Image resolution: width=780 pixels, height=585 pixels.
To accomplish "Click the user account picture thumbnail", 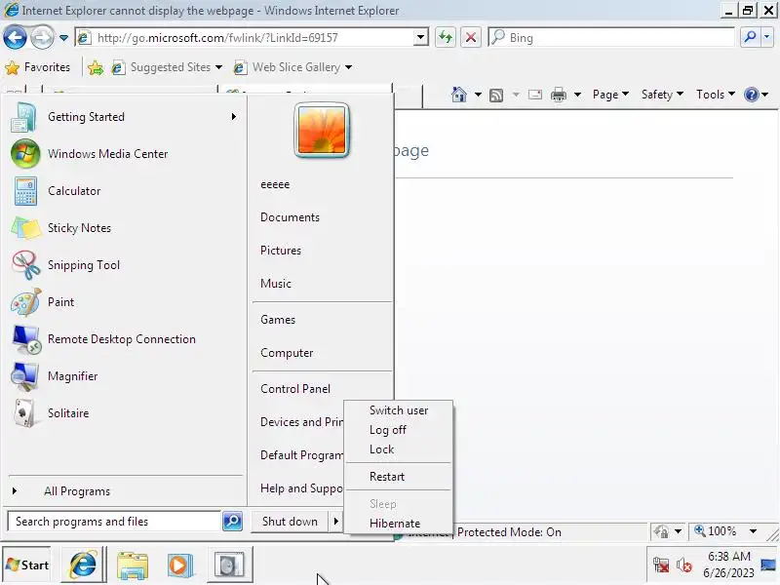I will coord(322,131).
